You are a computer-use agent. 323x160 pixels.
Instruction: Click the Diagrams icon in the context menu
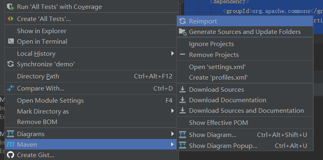(11, 134)
